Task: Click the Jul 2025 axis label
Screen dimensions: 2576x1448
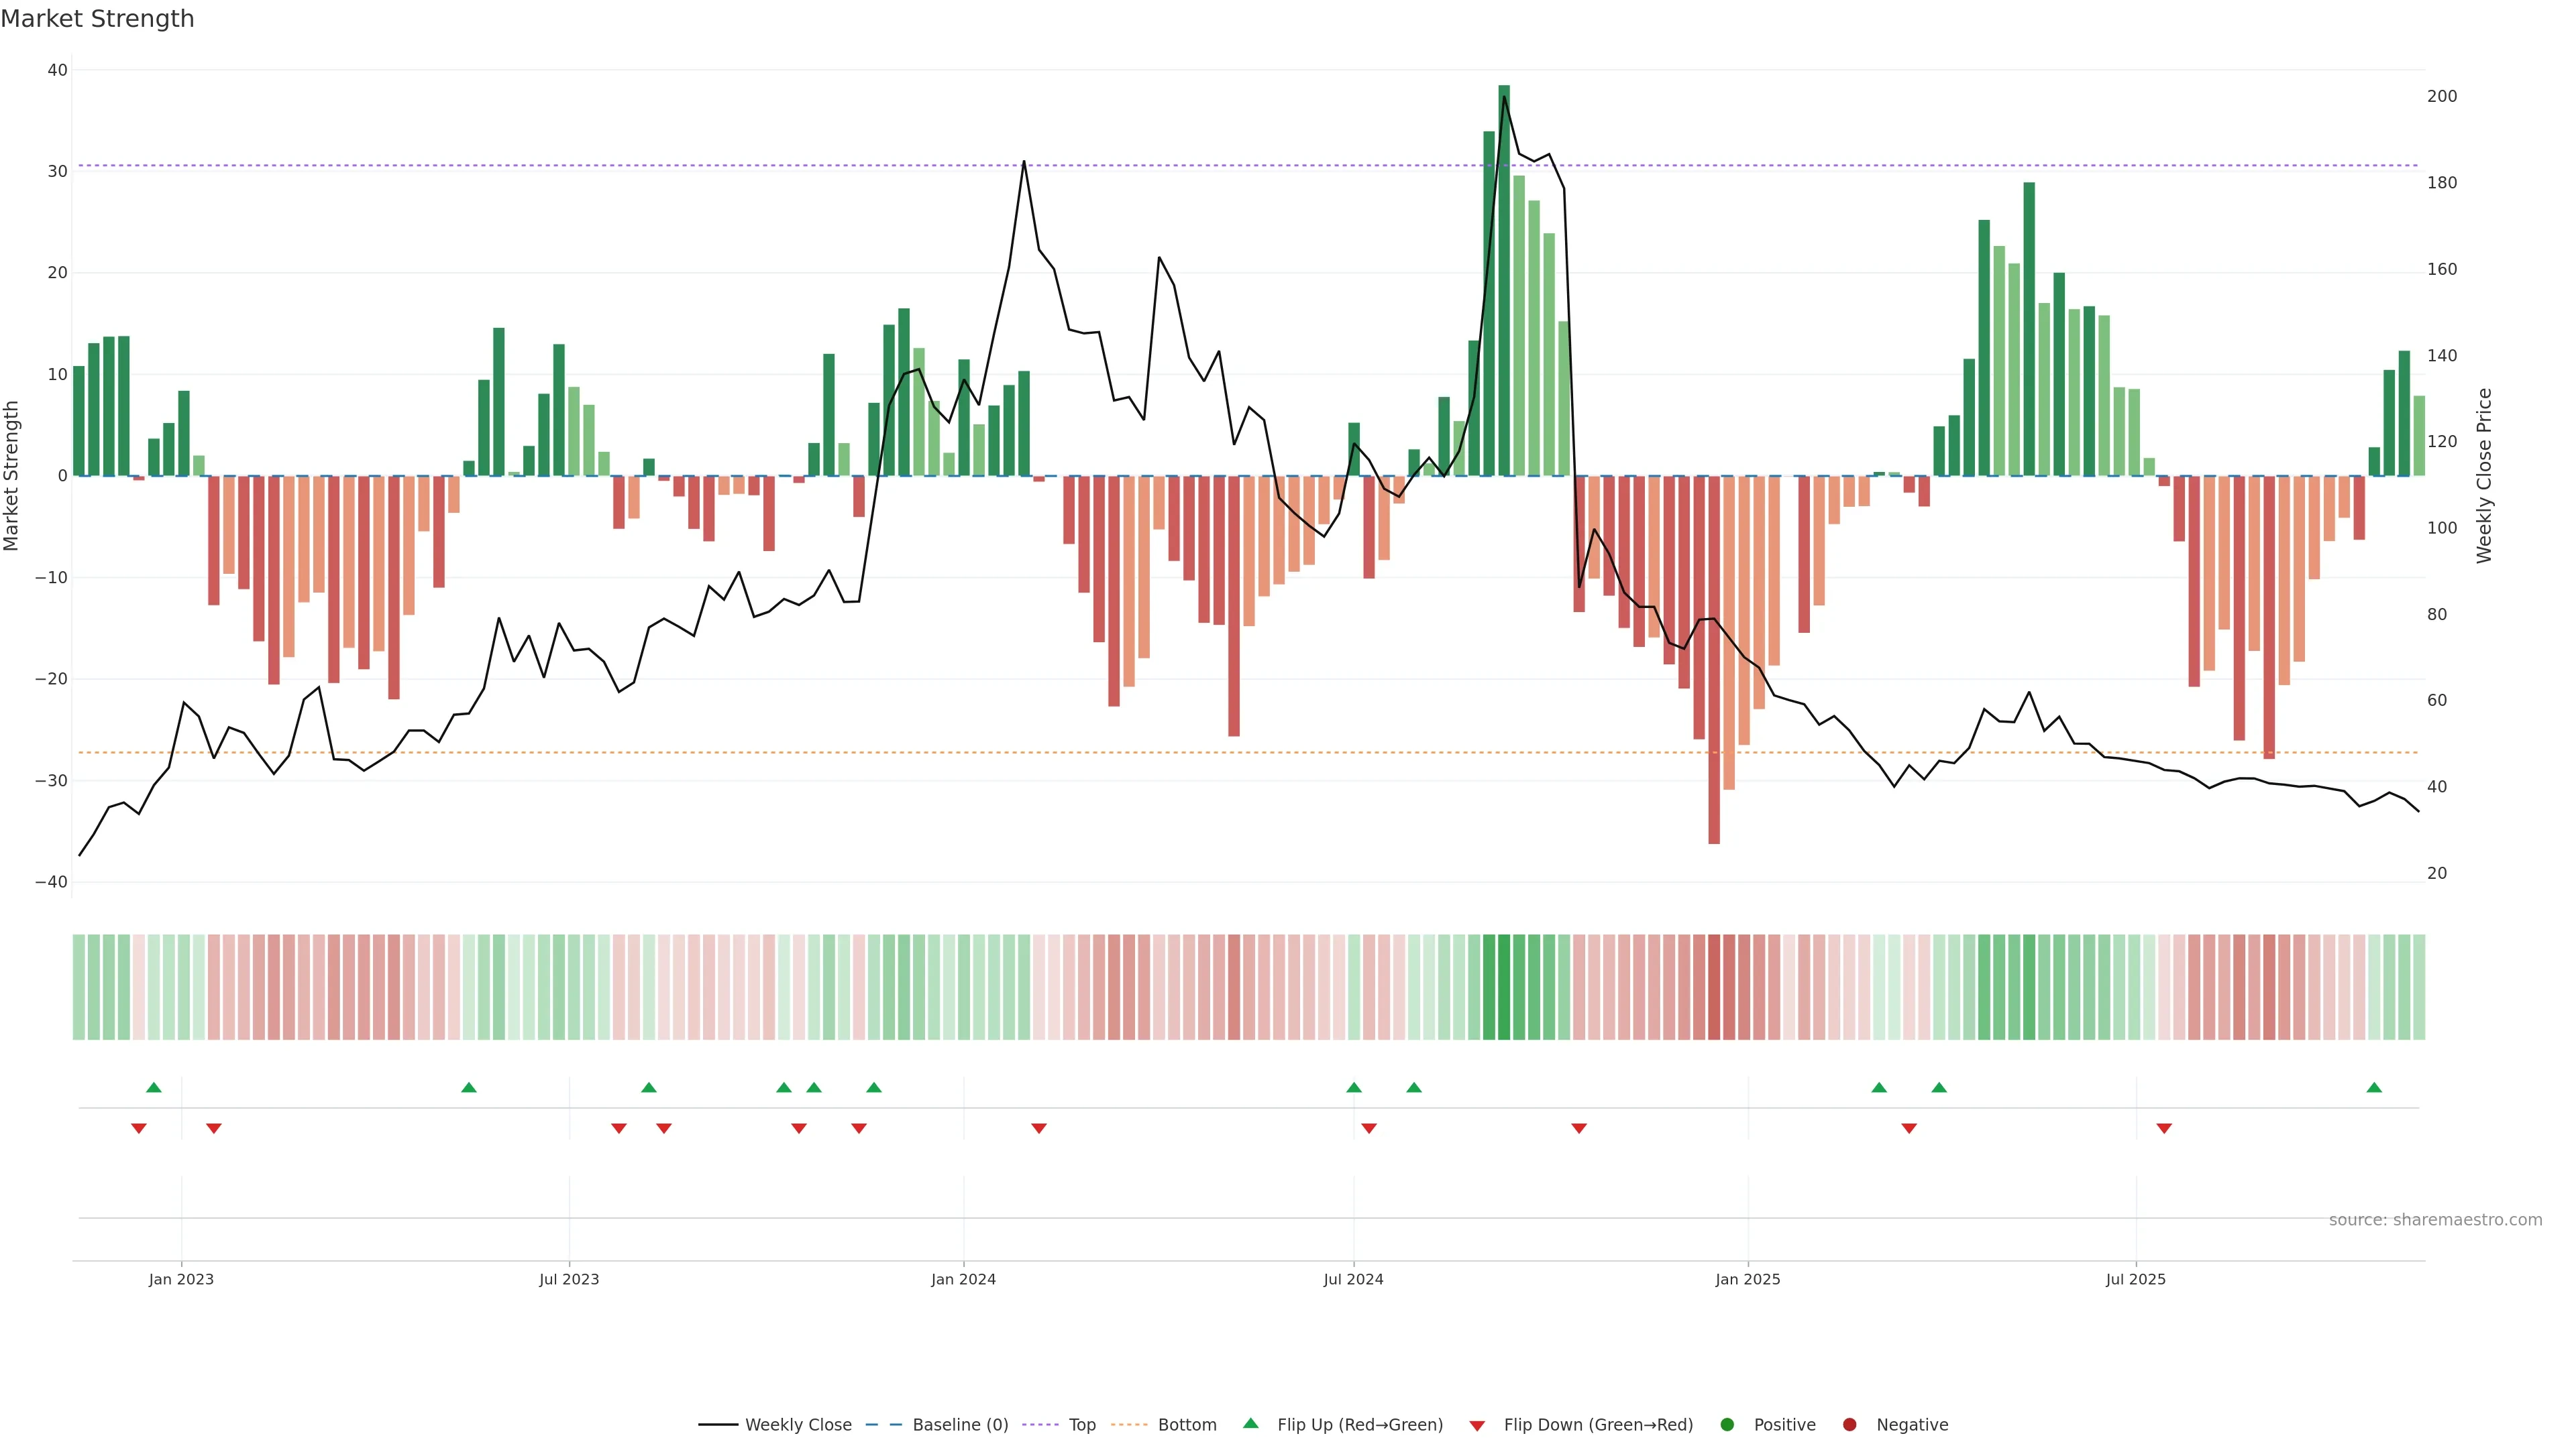Action: pos(2135,1279)
